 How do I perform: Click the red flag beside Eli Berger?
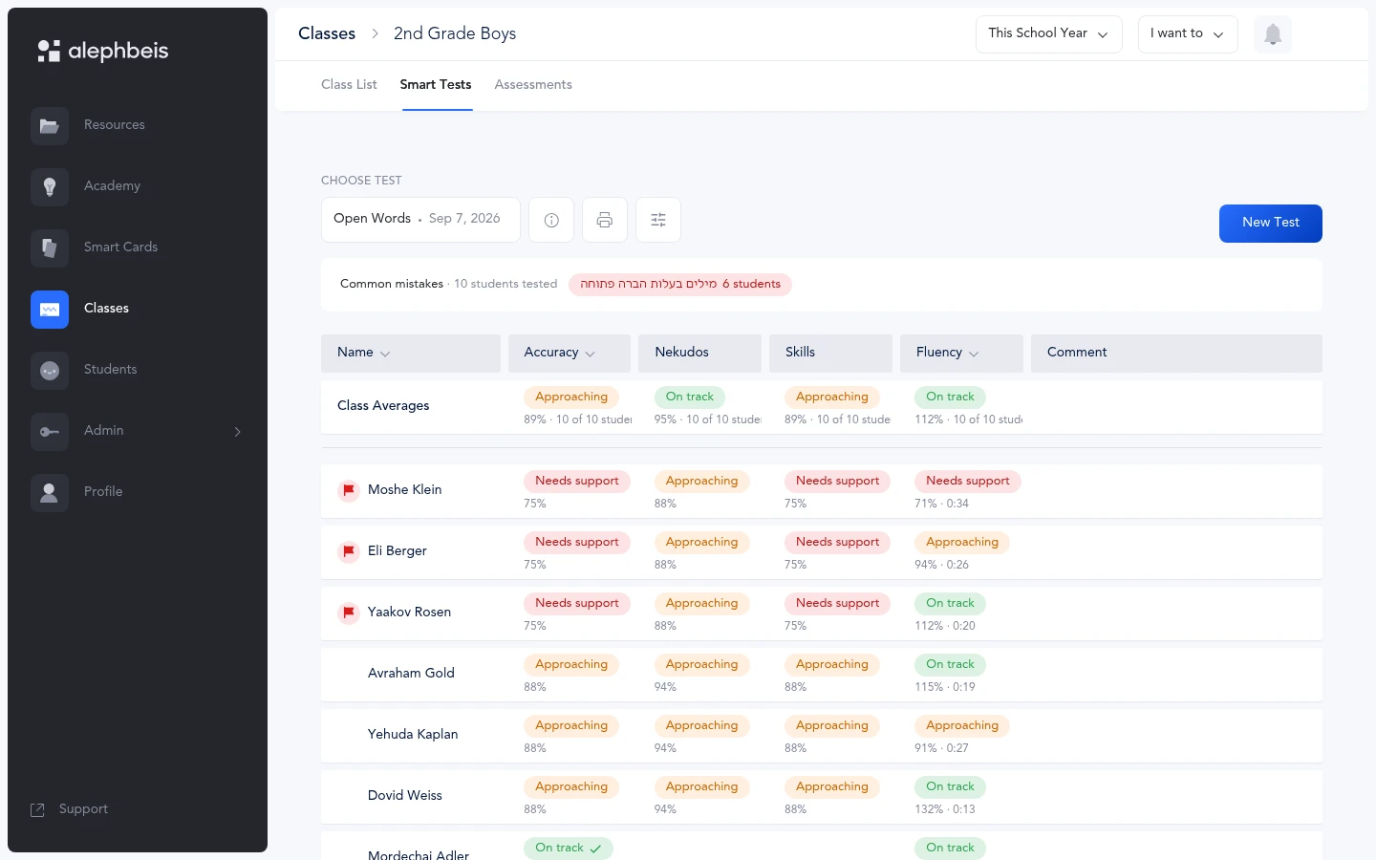pyautogui.click(x=349, y=551)
